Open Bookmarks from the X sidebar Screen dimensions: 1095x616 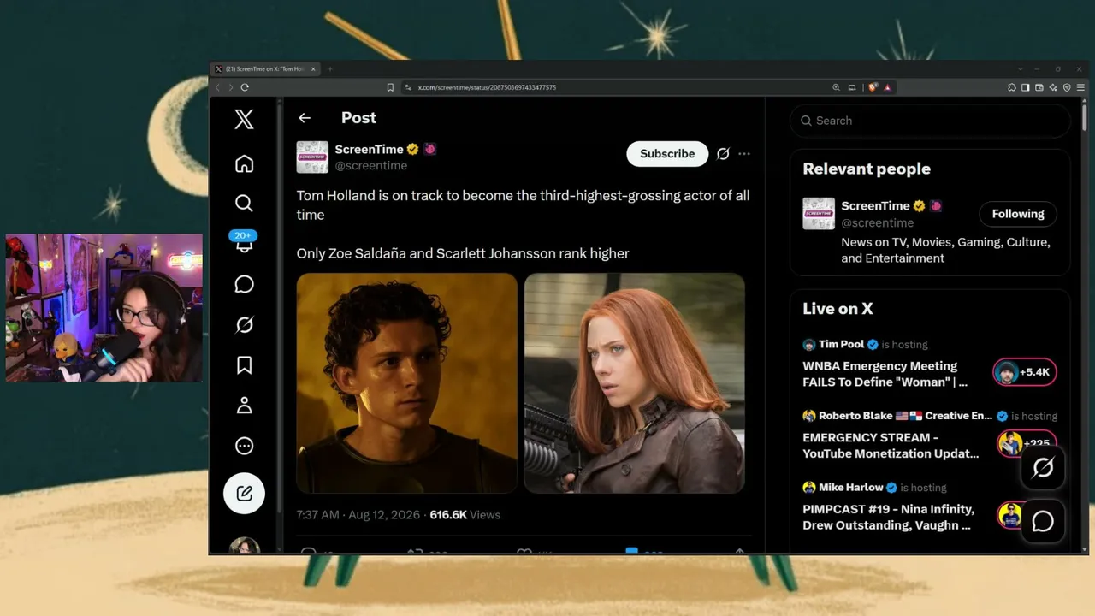click(x=244, y=365)
